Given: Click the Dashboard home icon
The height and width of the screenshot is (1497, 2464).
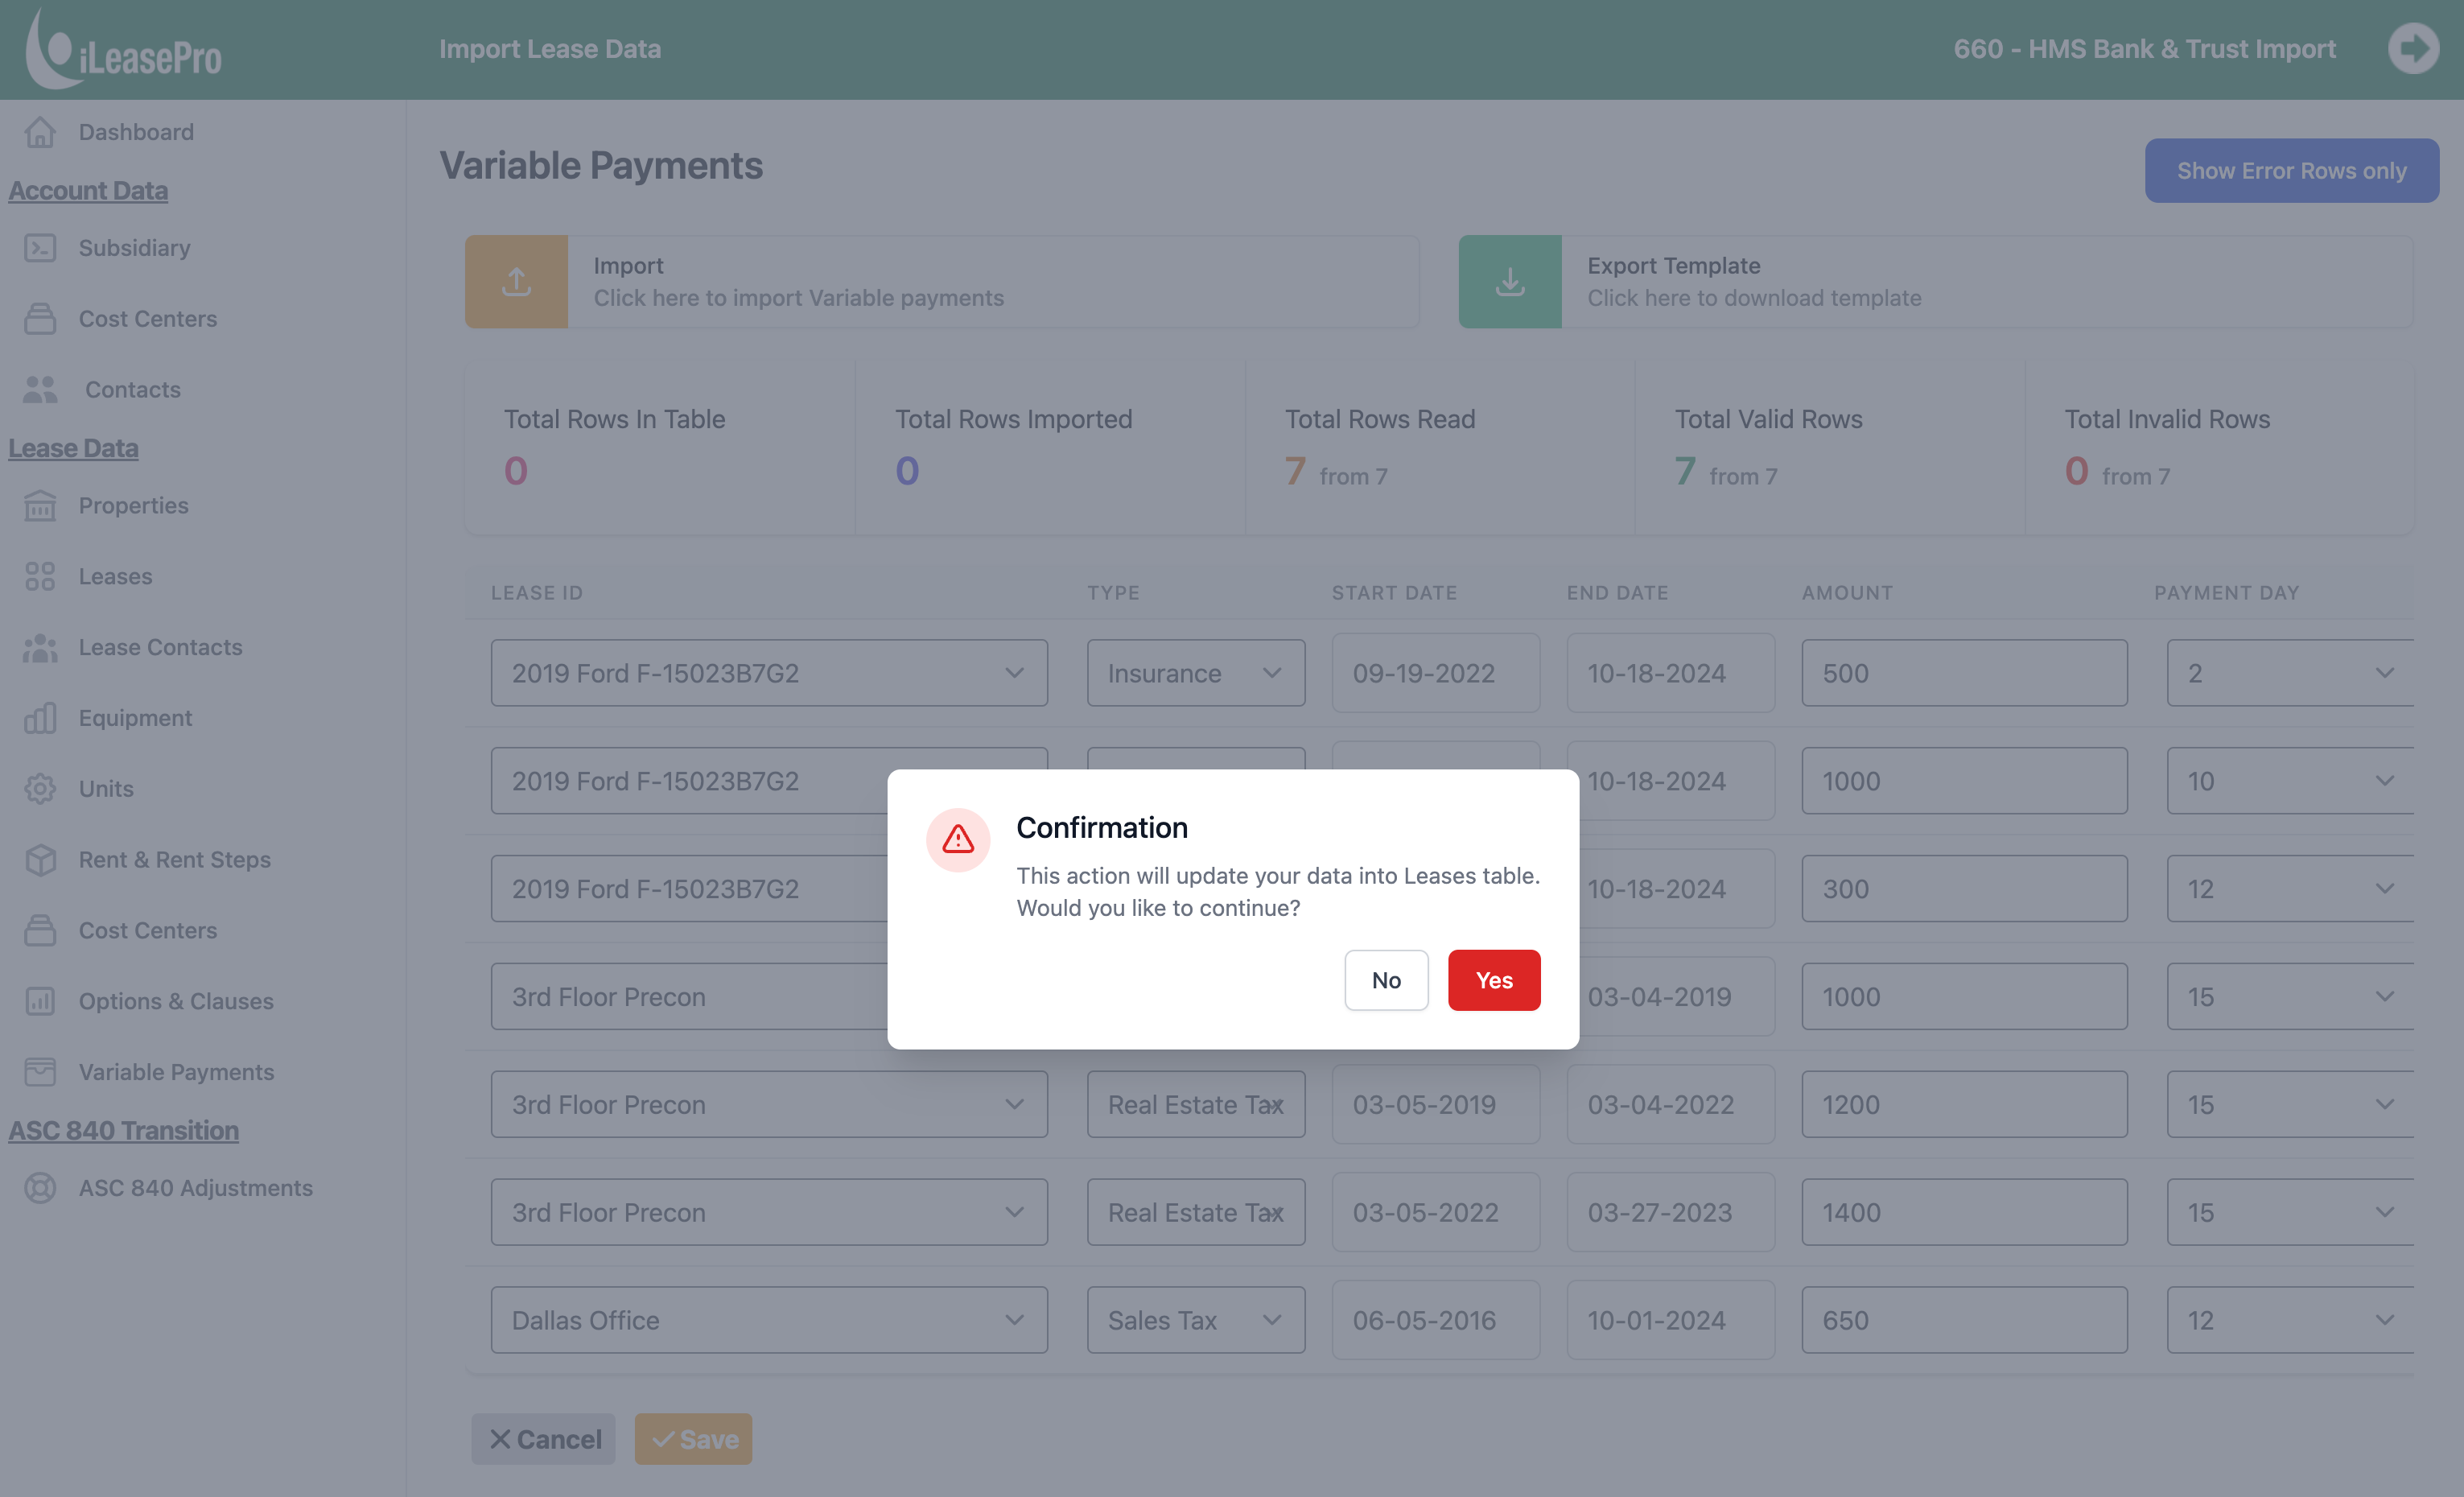Looking at the screenshot, I should (40, 132).
